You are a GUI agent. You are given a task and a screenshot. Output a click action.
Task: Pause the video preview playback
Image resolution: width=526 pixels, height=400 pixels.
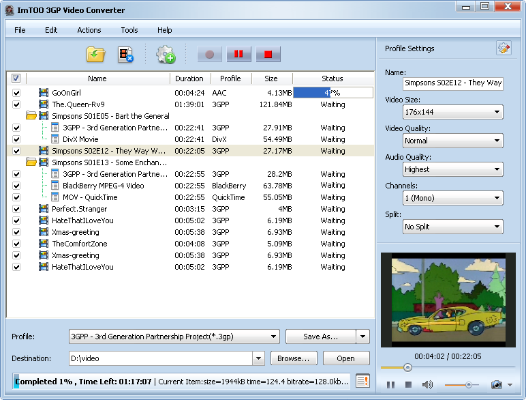pyautogui.click(x=390, y=384)
